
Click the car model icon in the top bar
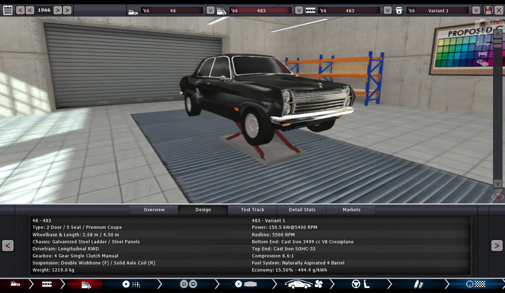click(133, 12)
